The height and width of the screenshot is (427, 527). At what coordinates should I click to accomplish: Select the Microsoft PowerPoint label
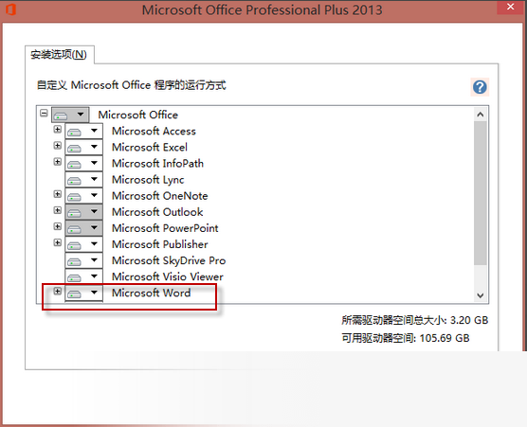(165, 228)
